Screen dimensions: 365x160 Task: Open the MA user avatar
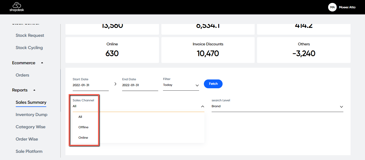(x=332, y=7)
